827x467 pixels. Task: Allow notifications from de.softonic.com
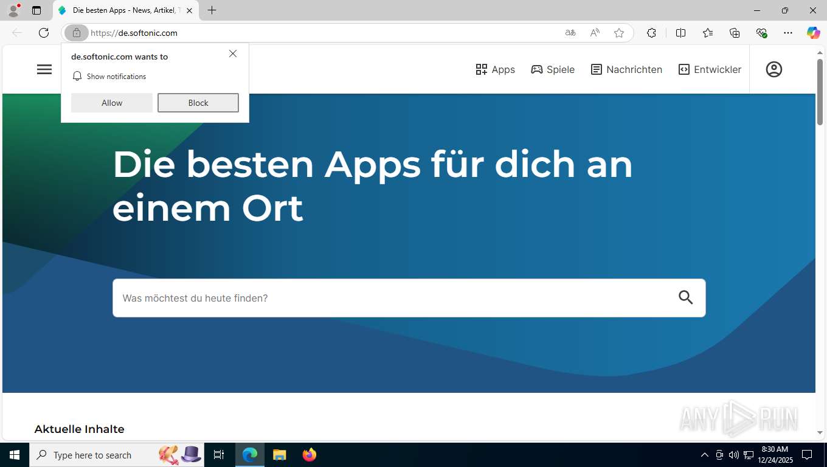click(112, 103)
